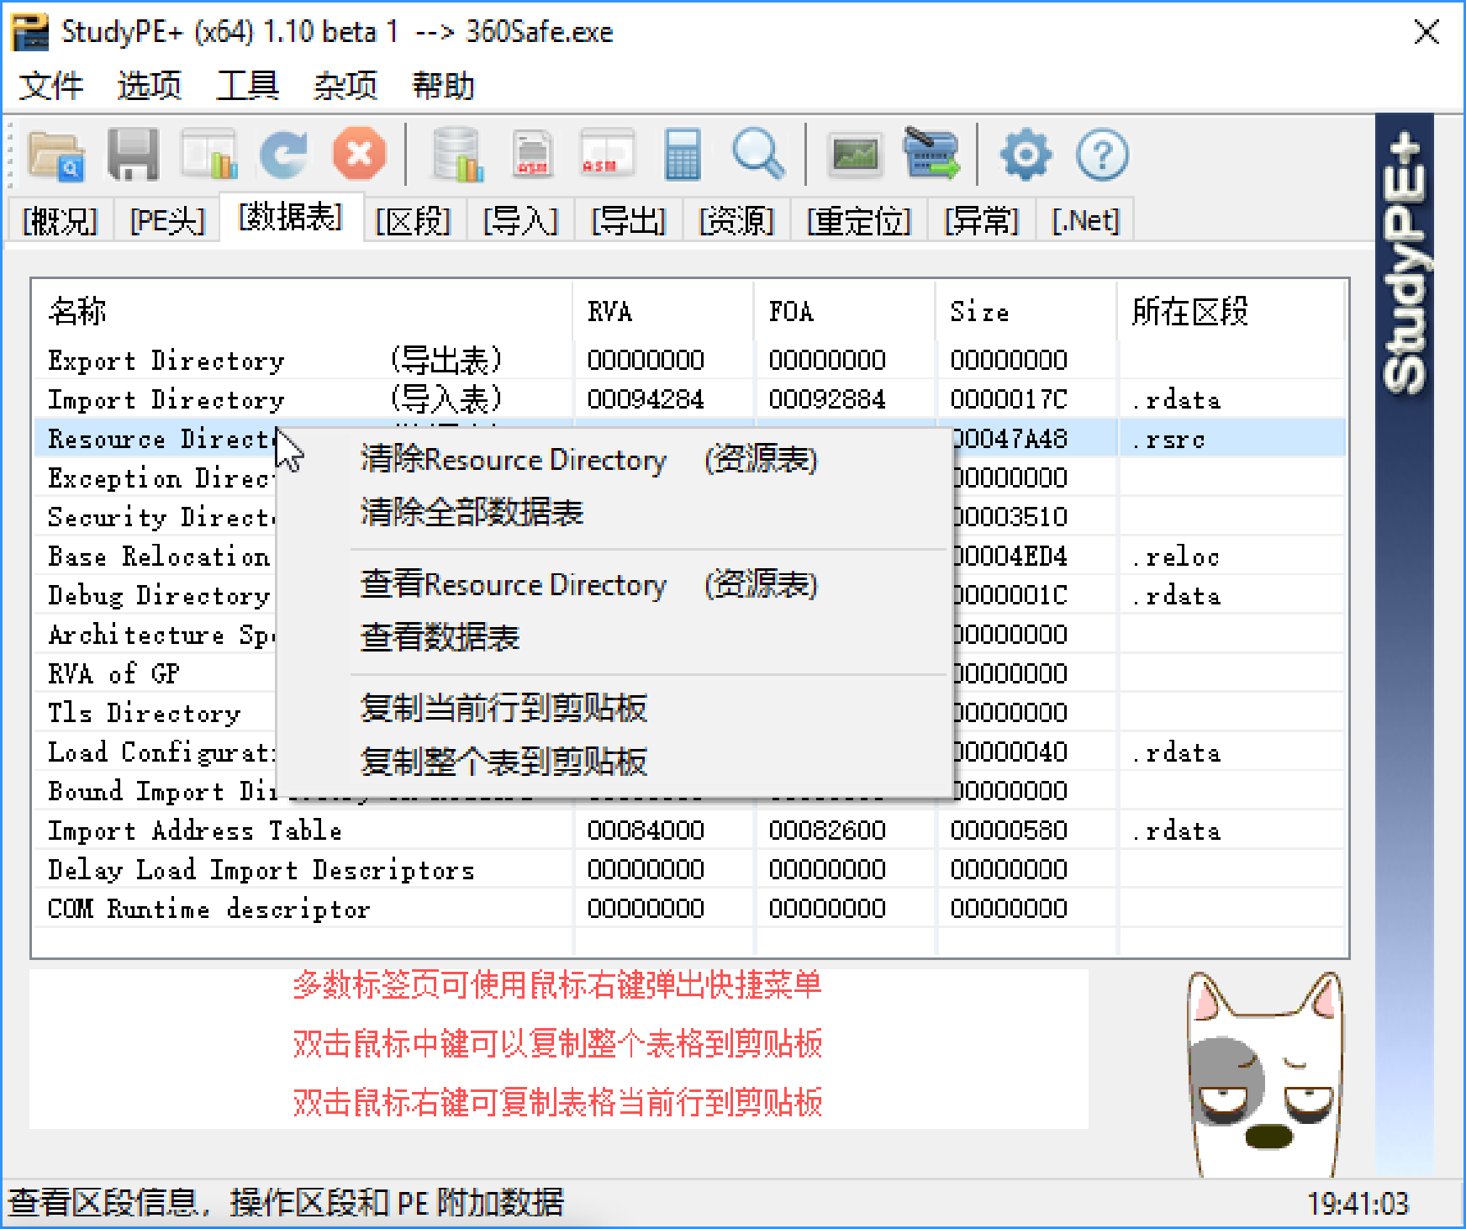The width and height of the screenshot is (1466, 1229).
Task: Click the 名称 column header
Action: [303, 312]
